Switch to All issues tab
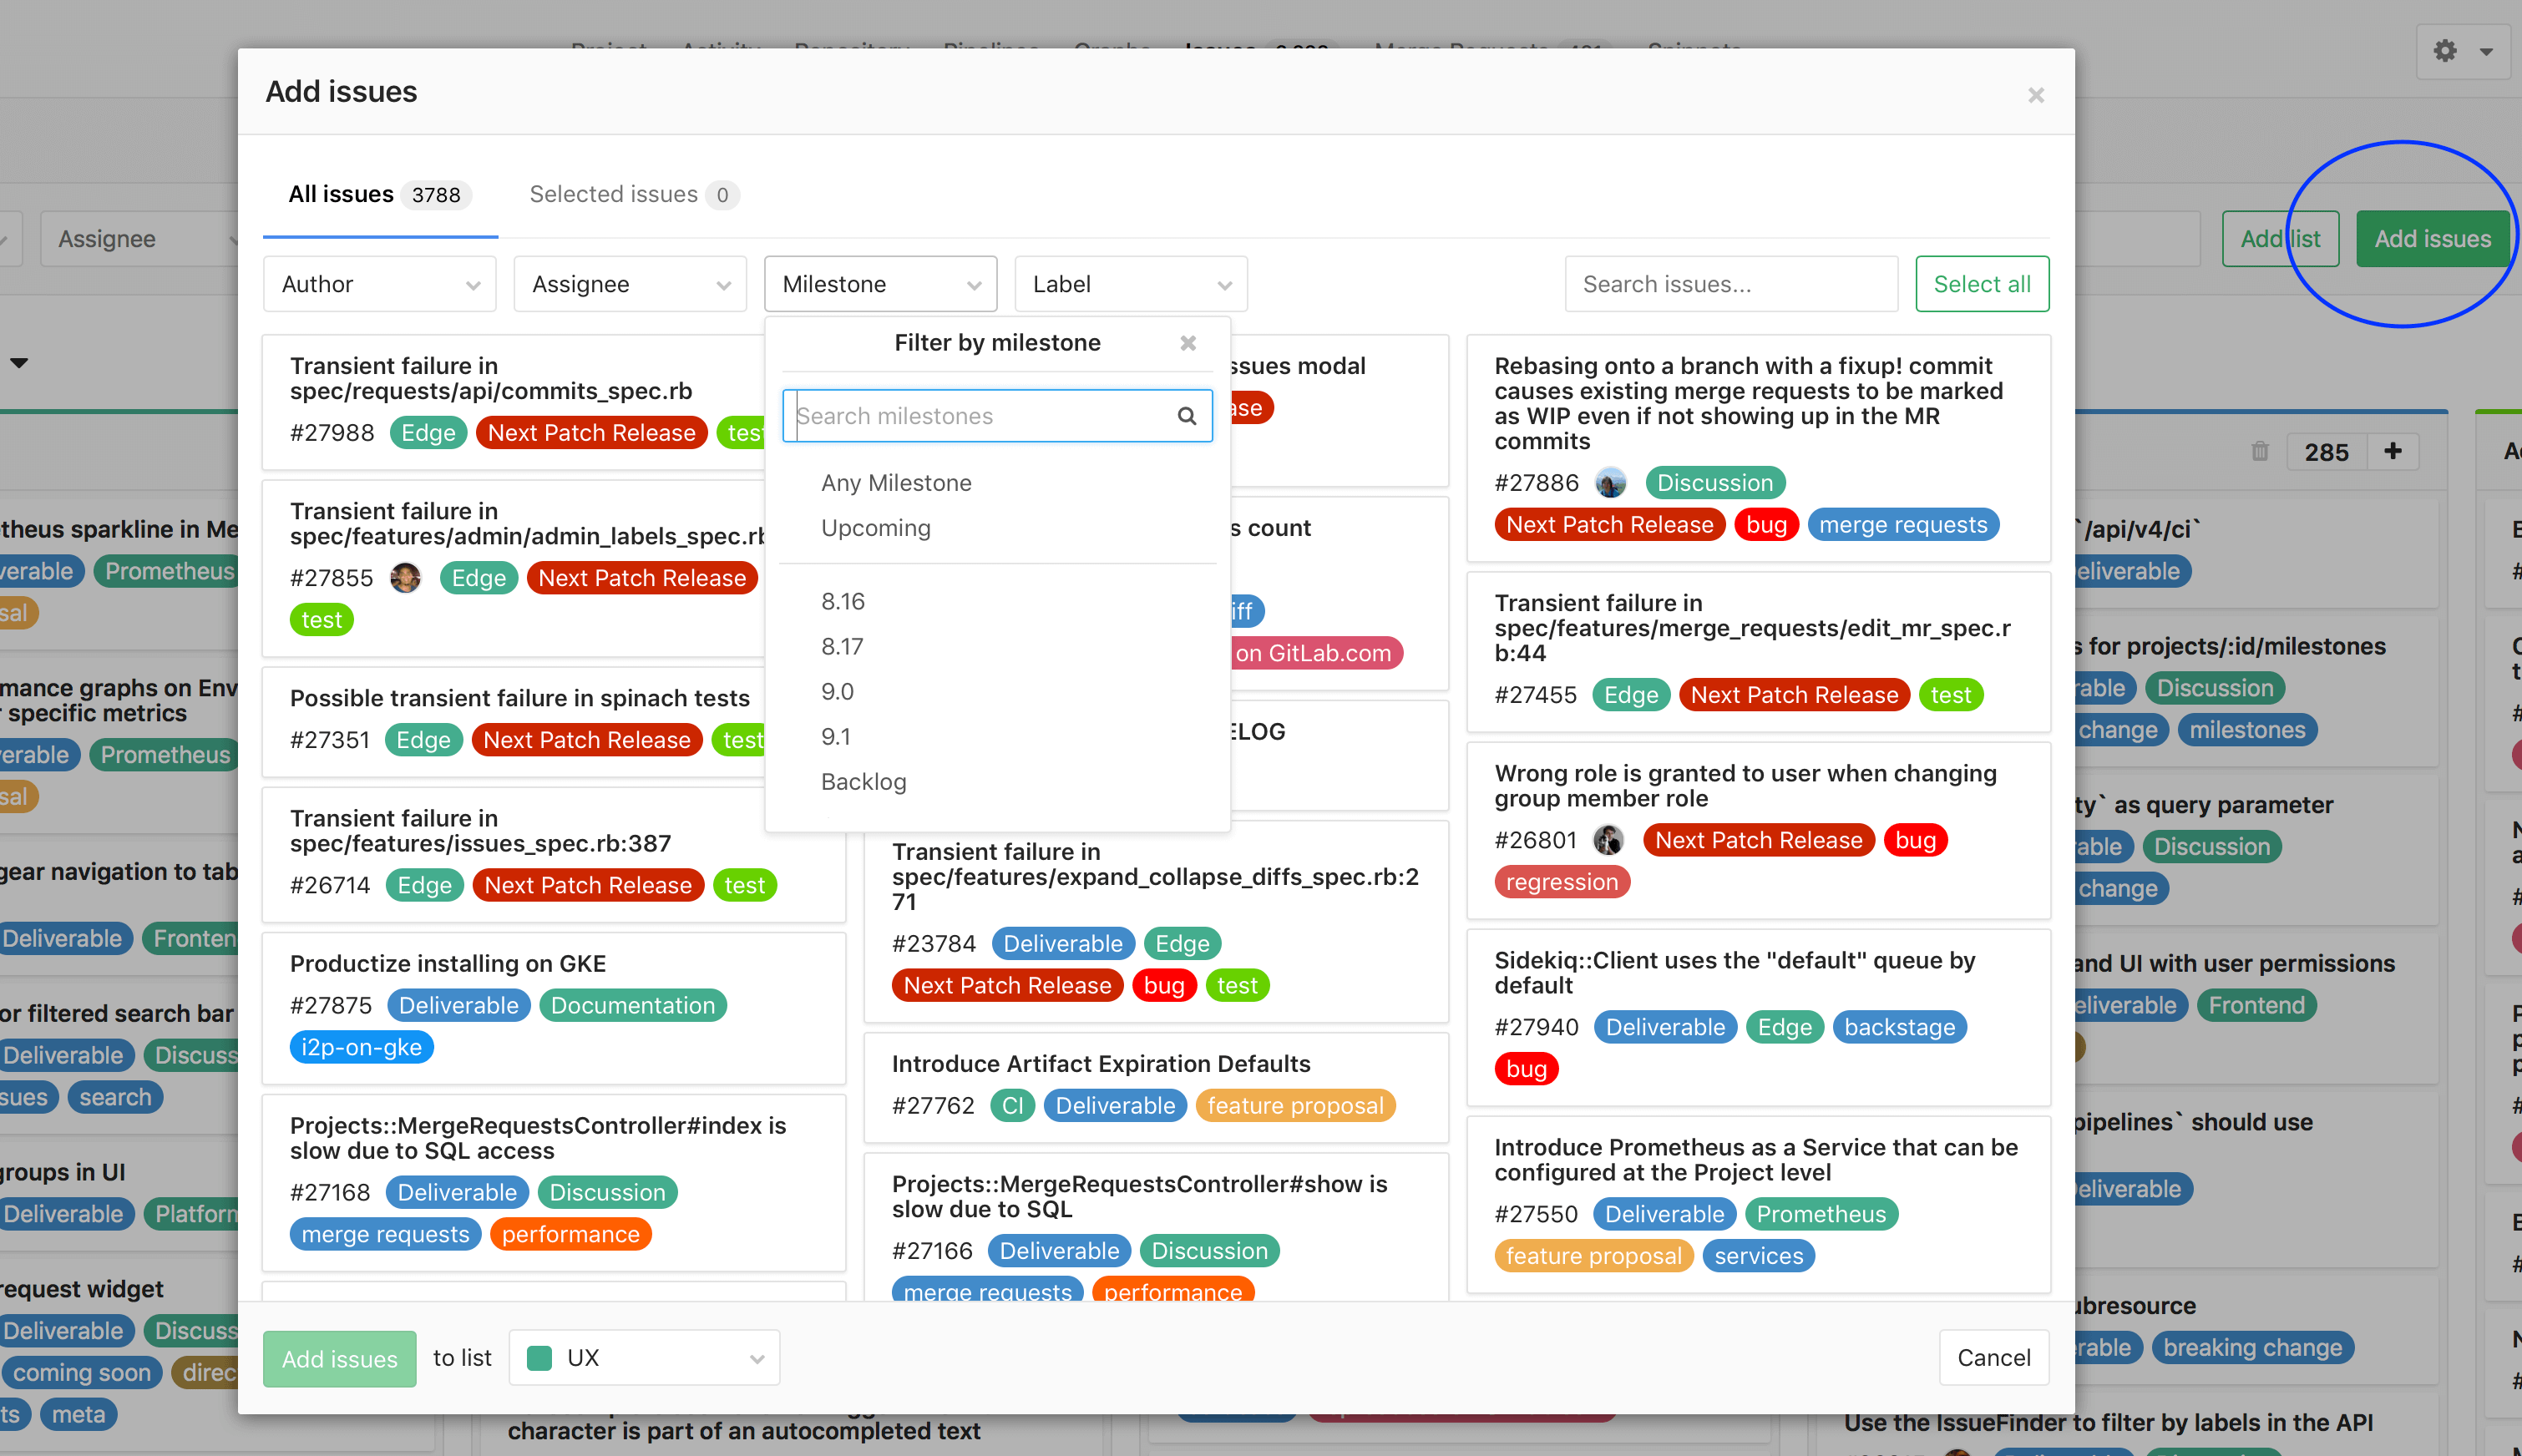The height and width of the screenshot is (1456, 2522). click(340, 192)
